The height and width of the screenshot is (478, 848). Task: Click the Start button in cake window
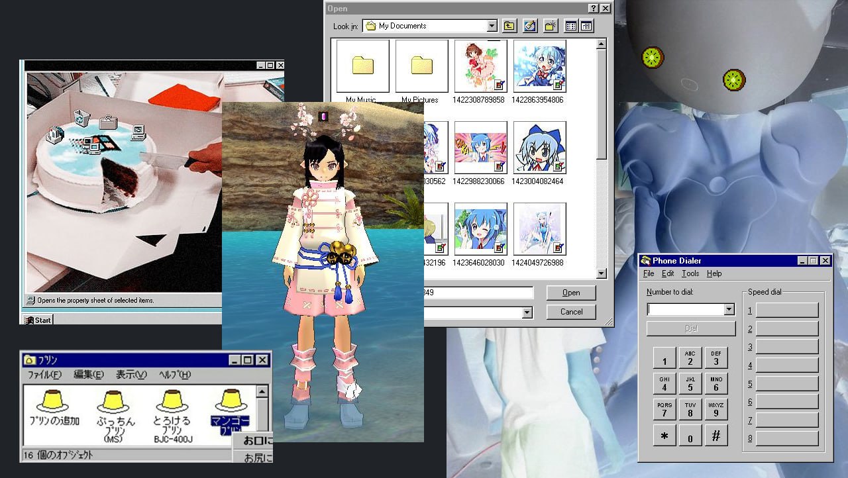coord(38,320)
